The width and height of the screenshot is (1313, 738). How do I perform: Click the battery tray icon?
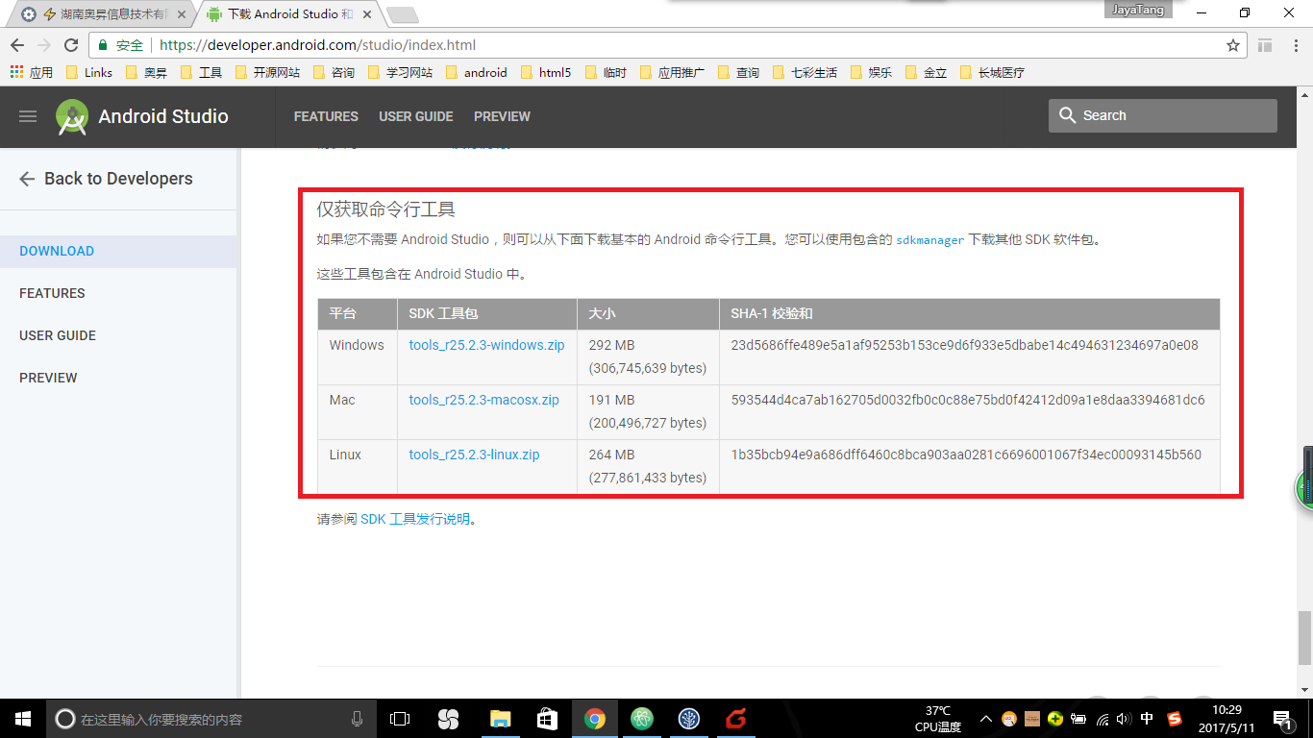pyautogui.click(x=1079, y=719)
